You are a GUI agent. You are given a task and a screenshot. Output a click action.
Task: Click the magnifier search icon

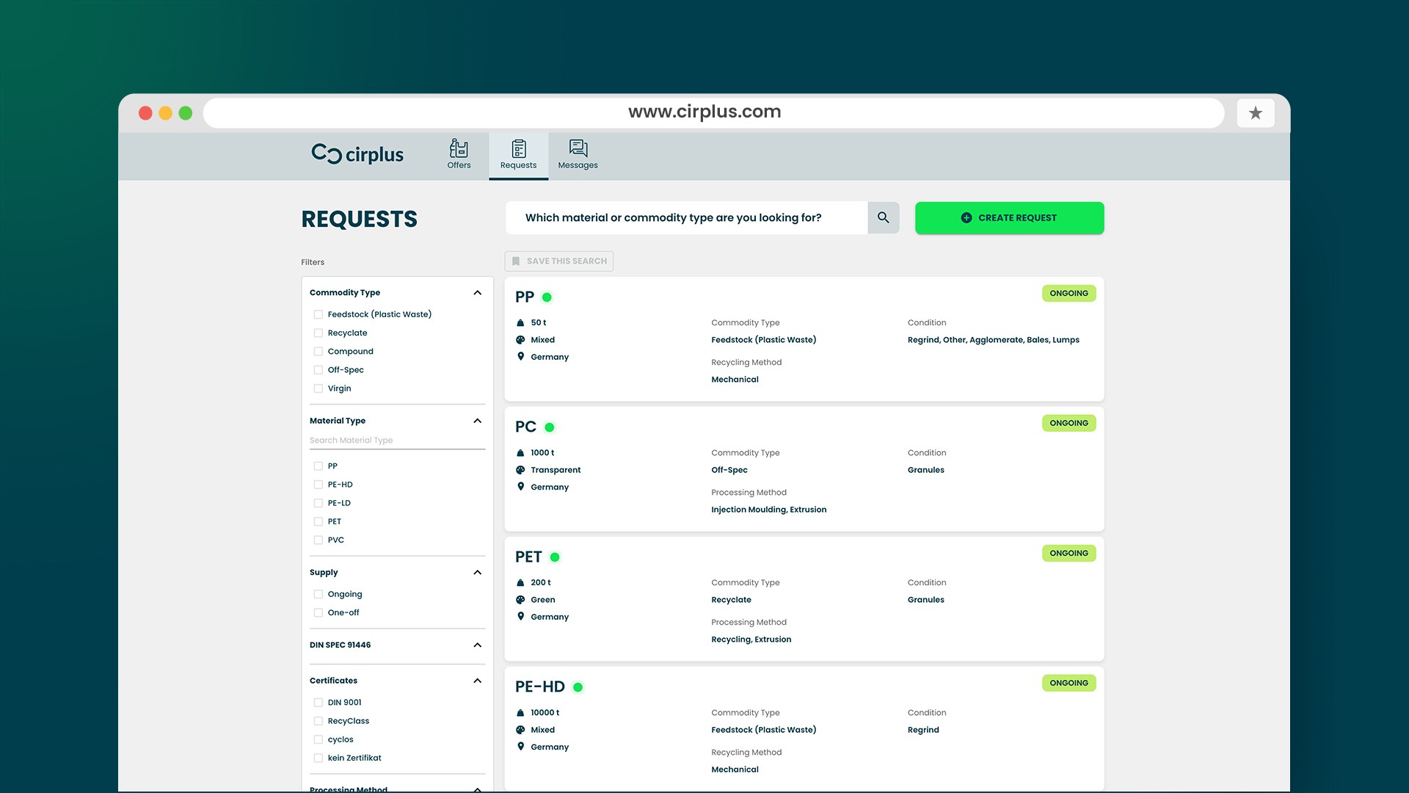[884, 217]
